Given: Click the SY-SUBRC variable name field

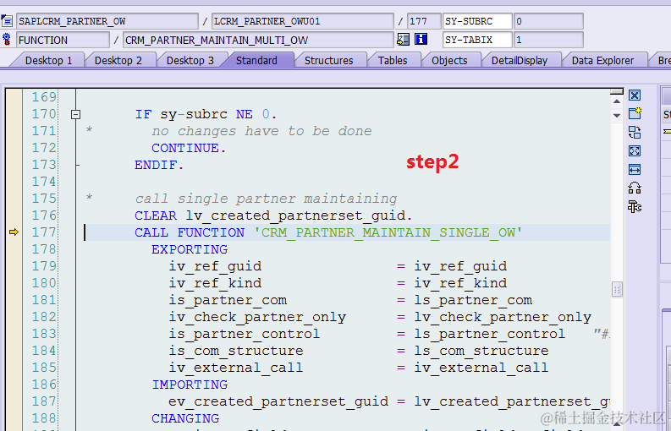Looking at the screenshot, I should (x=477, y=21).
